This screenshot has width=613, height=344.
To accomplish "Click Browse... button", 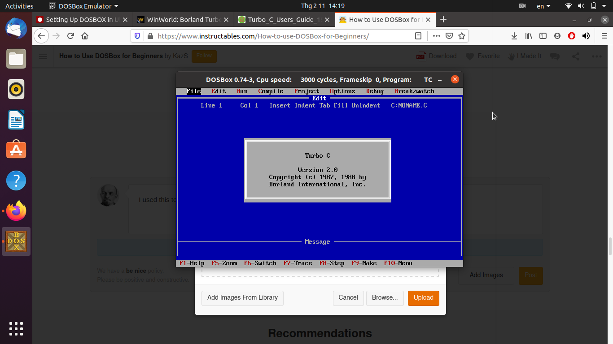I will point(385,297).
